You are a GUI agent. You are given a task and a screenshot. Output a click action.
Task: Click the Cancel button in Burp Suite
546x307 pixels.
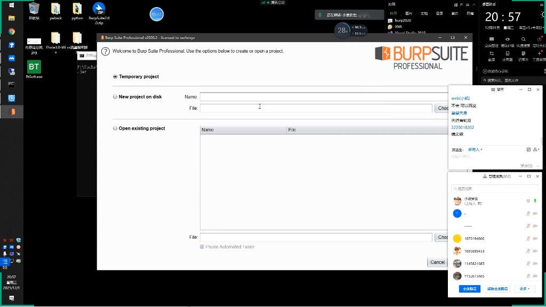click(437, 262)
